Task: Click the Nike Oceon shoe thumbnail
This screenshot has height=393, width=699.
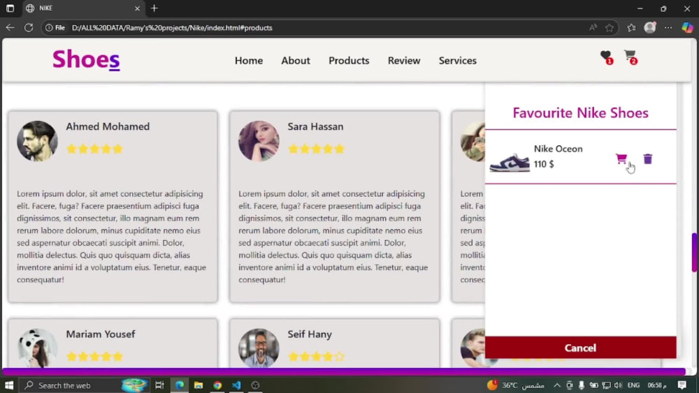Action: (x=510, y=163)
